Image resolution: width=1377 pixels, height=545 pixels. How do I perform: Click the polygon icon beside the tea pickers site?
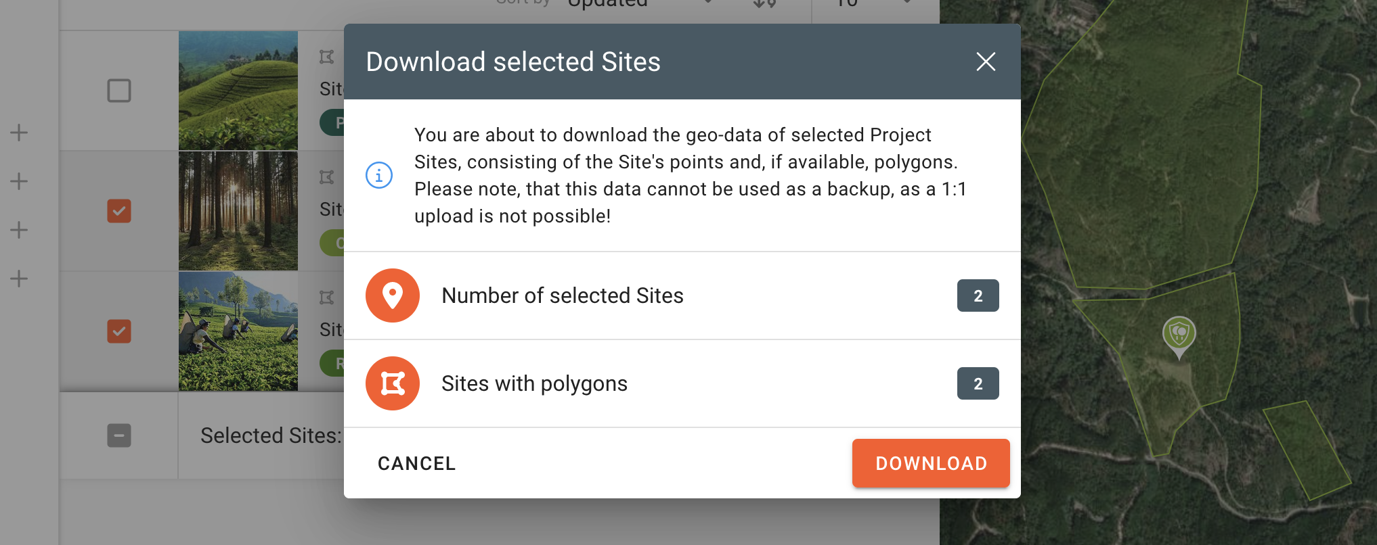pos(327,298)
